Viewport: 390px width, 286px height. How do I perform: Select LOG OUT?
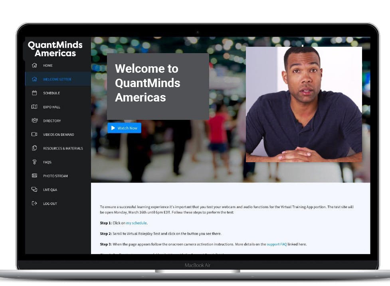[50, 204]
